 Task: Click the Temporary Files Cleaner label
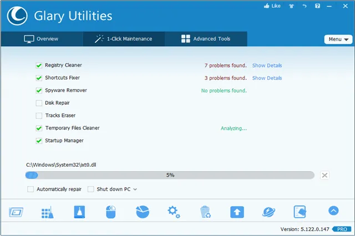coord(73,128)
